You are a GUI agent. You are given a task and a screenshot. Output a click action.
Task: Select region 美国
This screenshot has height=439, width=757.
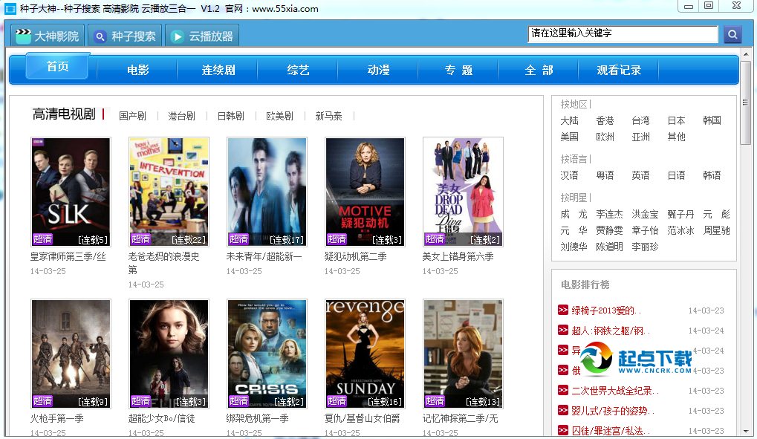tap(569, 137)
